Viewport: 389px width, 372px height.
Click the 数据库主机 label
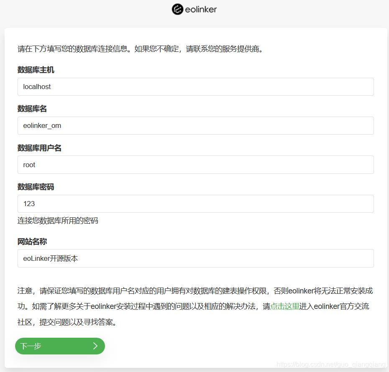point(36,70)
